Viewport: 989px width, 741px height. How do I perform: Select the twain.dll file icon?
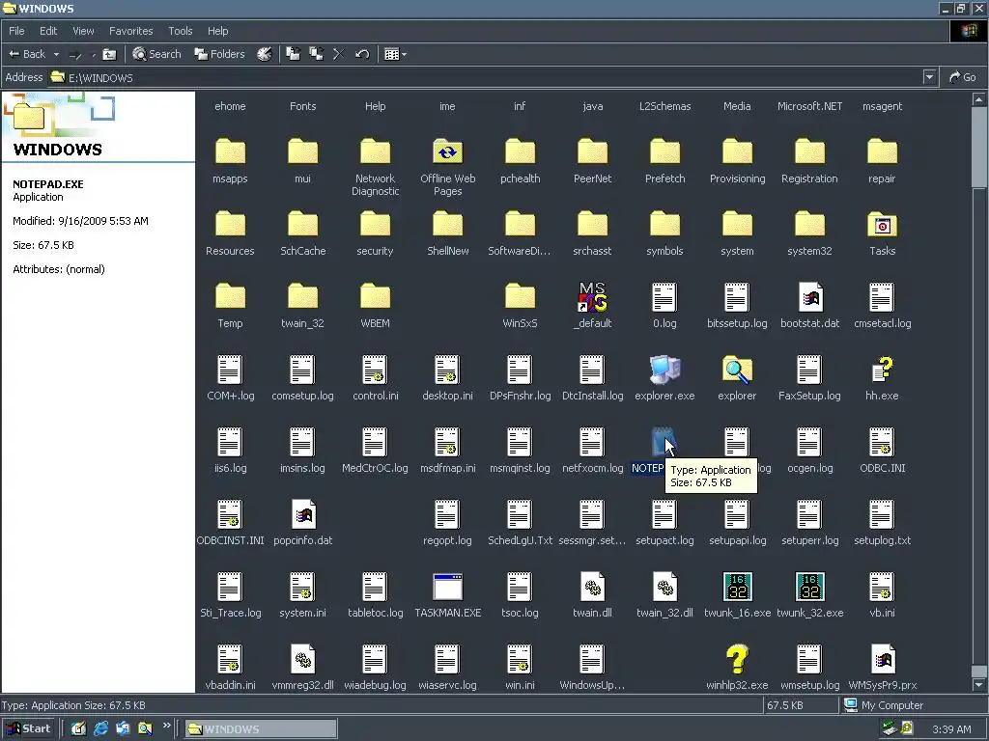592,588
